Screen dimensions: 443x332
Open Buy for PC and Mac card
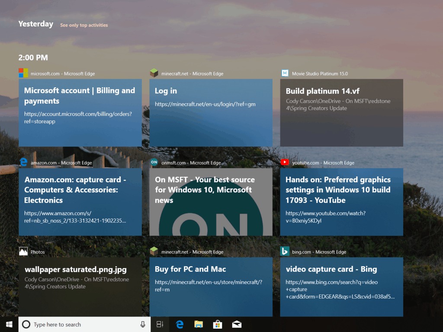[211, 286]
